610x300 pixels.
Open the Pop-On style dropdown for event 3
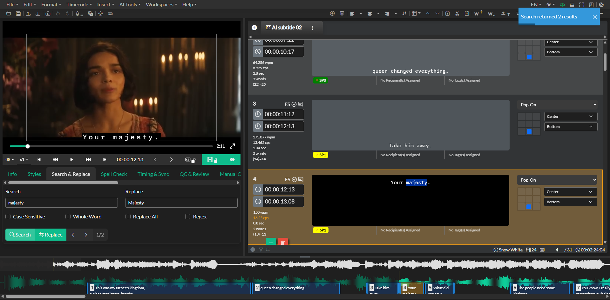point(557,105)
